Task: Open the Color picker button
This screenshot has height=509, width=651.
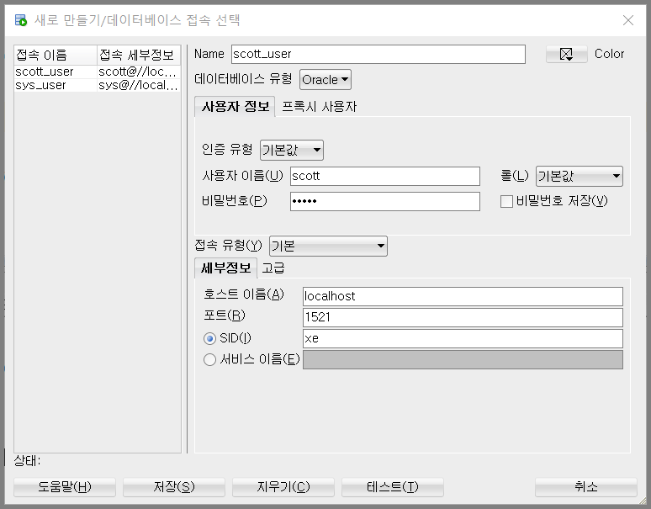Action: [x=566, y=54]
